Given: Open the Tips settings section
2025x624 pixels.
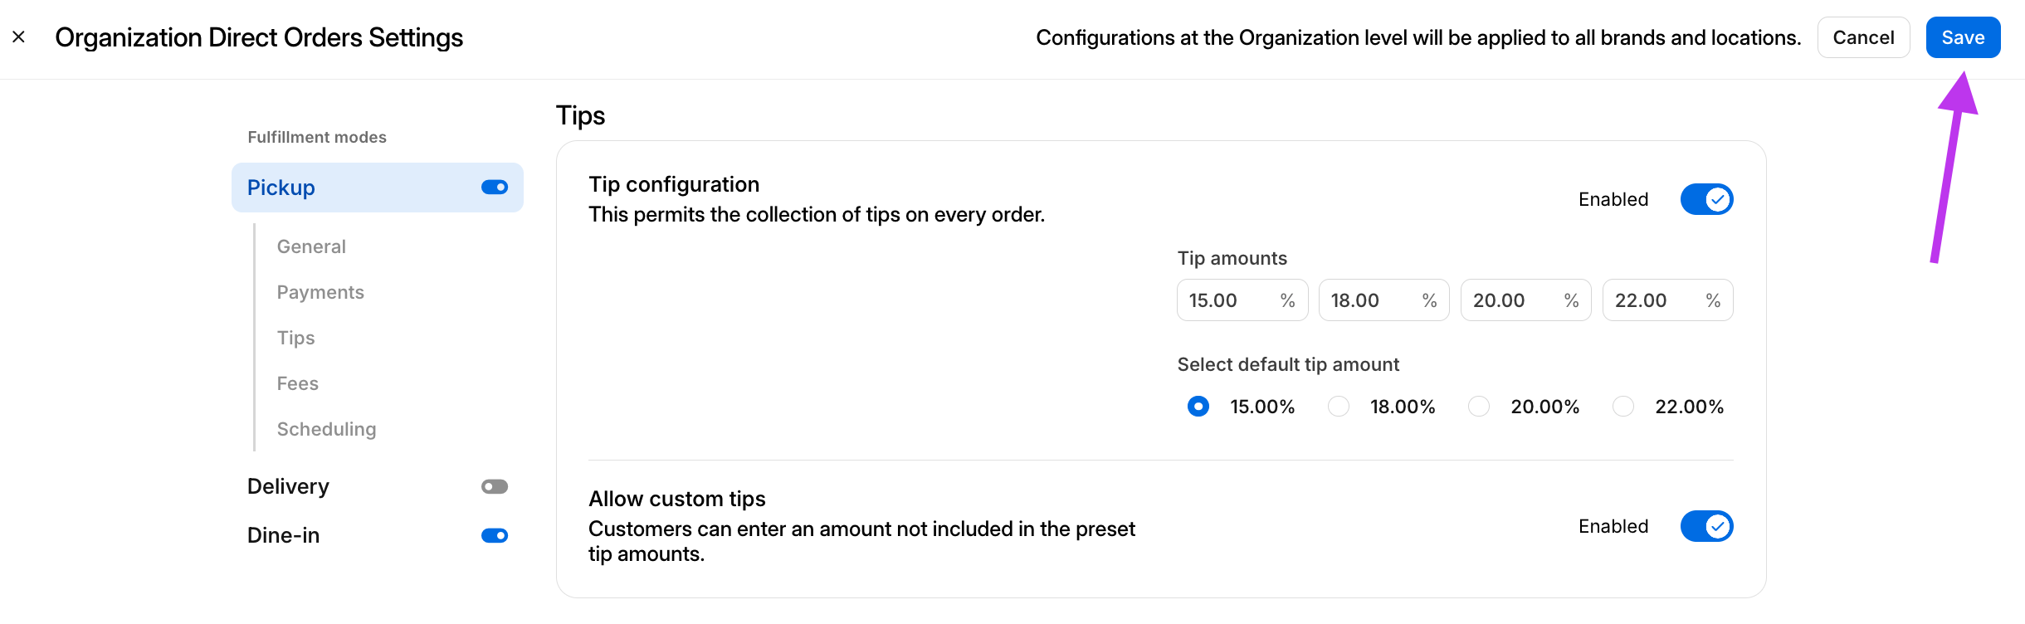Looking at the screenshot, I should point(295,338).
